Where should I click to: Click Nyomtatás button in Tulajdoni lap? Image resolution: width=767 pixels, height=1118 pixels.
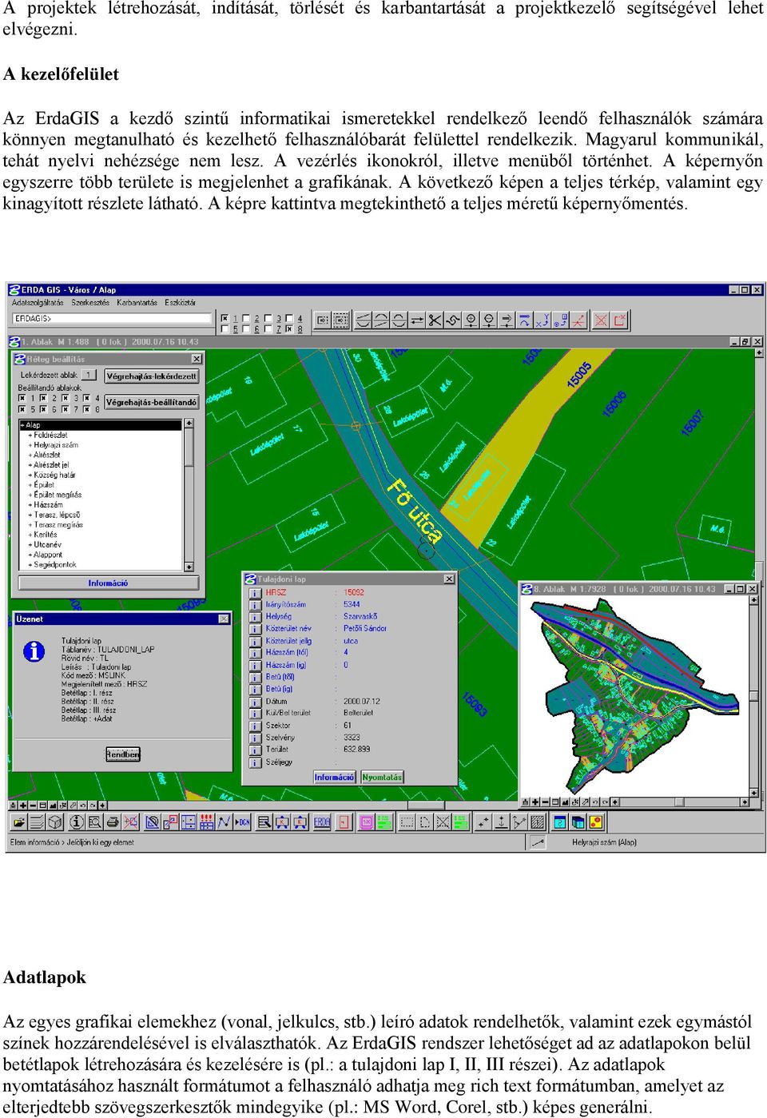(382, 777)
